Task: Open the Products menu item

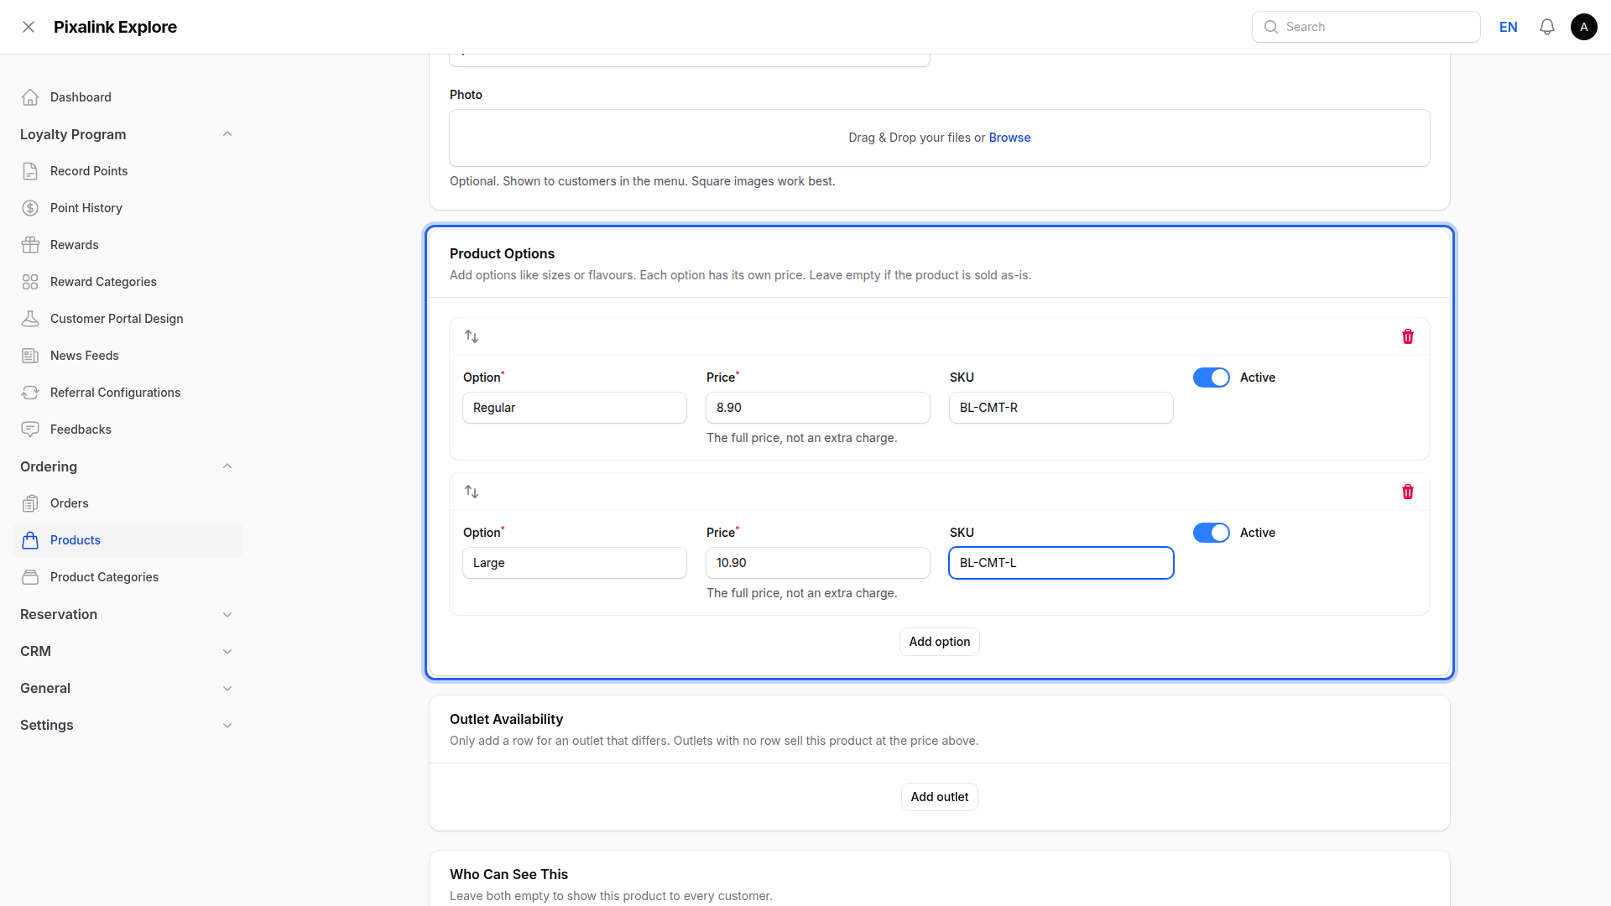Action: [128, 540]
